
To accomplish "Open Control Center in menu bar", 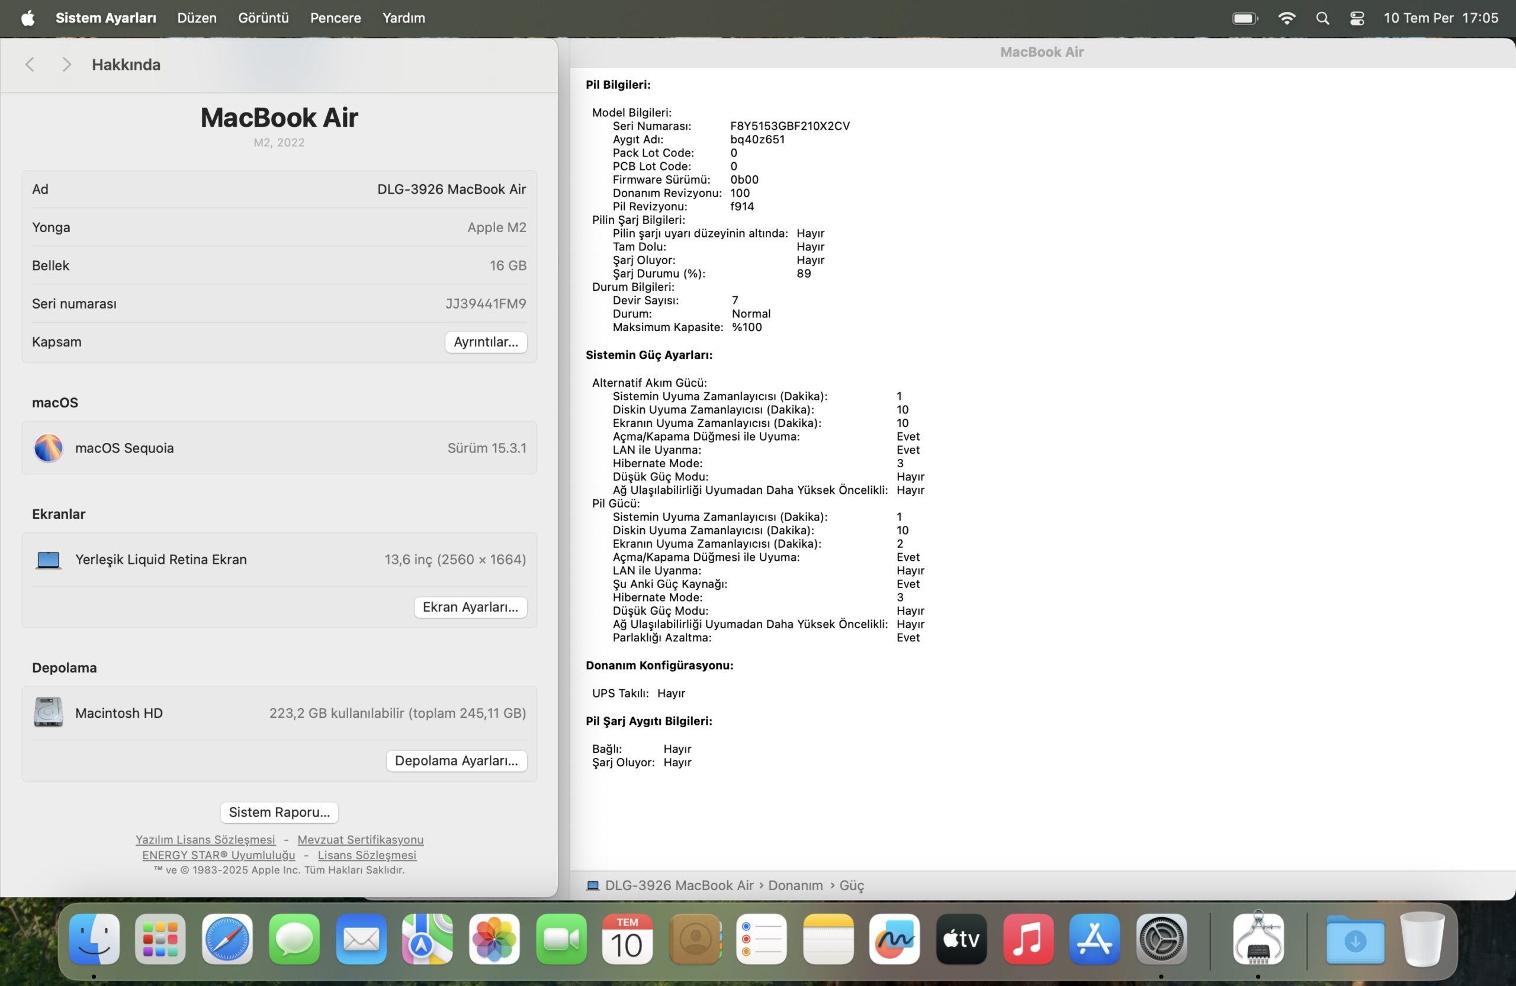I will pyautogui.click(x=1357, y=18).
